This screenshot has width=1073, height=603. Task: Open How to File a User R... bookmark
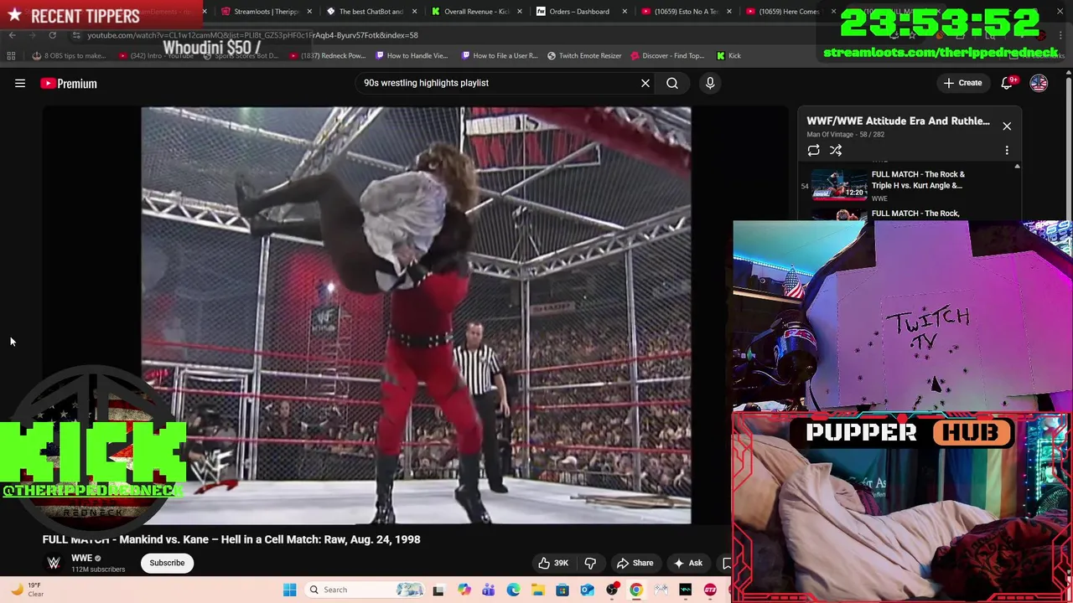tap(500, 56)
